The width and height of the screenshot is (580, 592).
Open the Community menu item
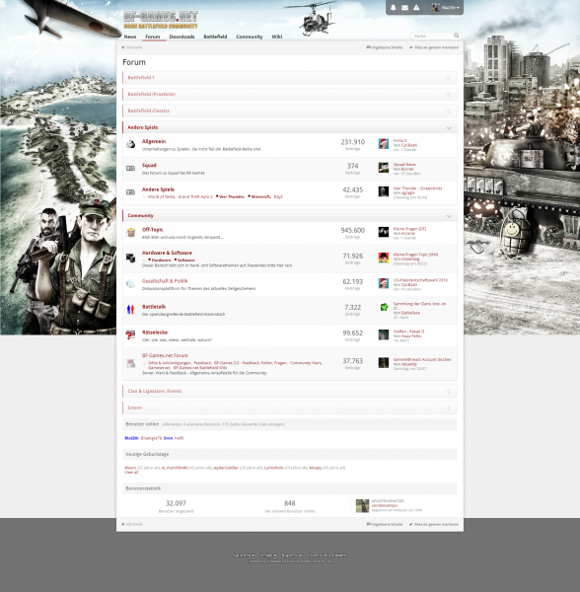point(249,37)
